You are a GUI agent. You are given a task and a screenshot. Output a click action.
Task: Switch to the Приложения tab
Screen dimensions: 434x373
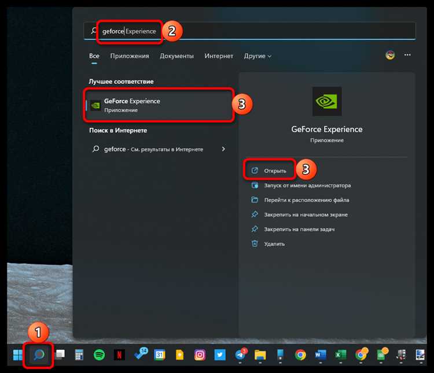point(130,56)
